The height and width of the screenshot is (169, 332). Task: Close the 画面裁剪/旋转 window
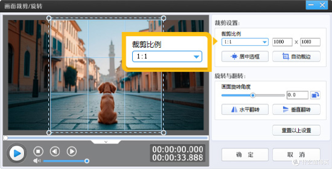[x=322, y=5]
